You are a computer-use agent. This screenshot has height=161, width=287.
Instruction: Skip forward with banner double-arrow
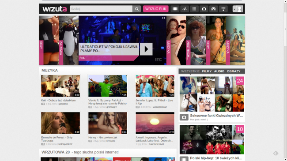click(164, 18)
